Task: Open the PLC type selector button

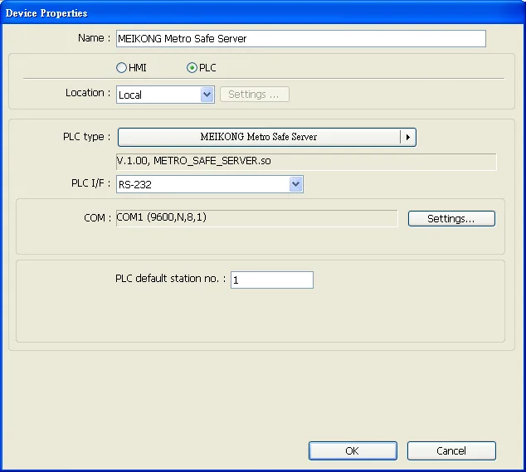Action: click(266, 137)
